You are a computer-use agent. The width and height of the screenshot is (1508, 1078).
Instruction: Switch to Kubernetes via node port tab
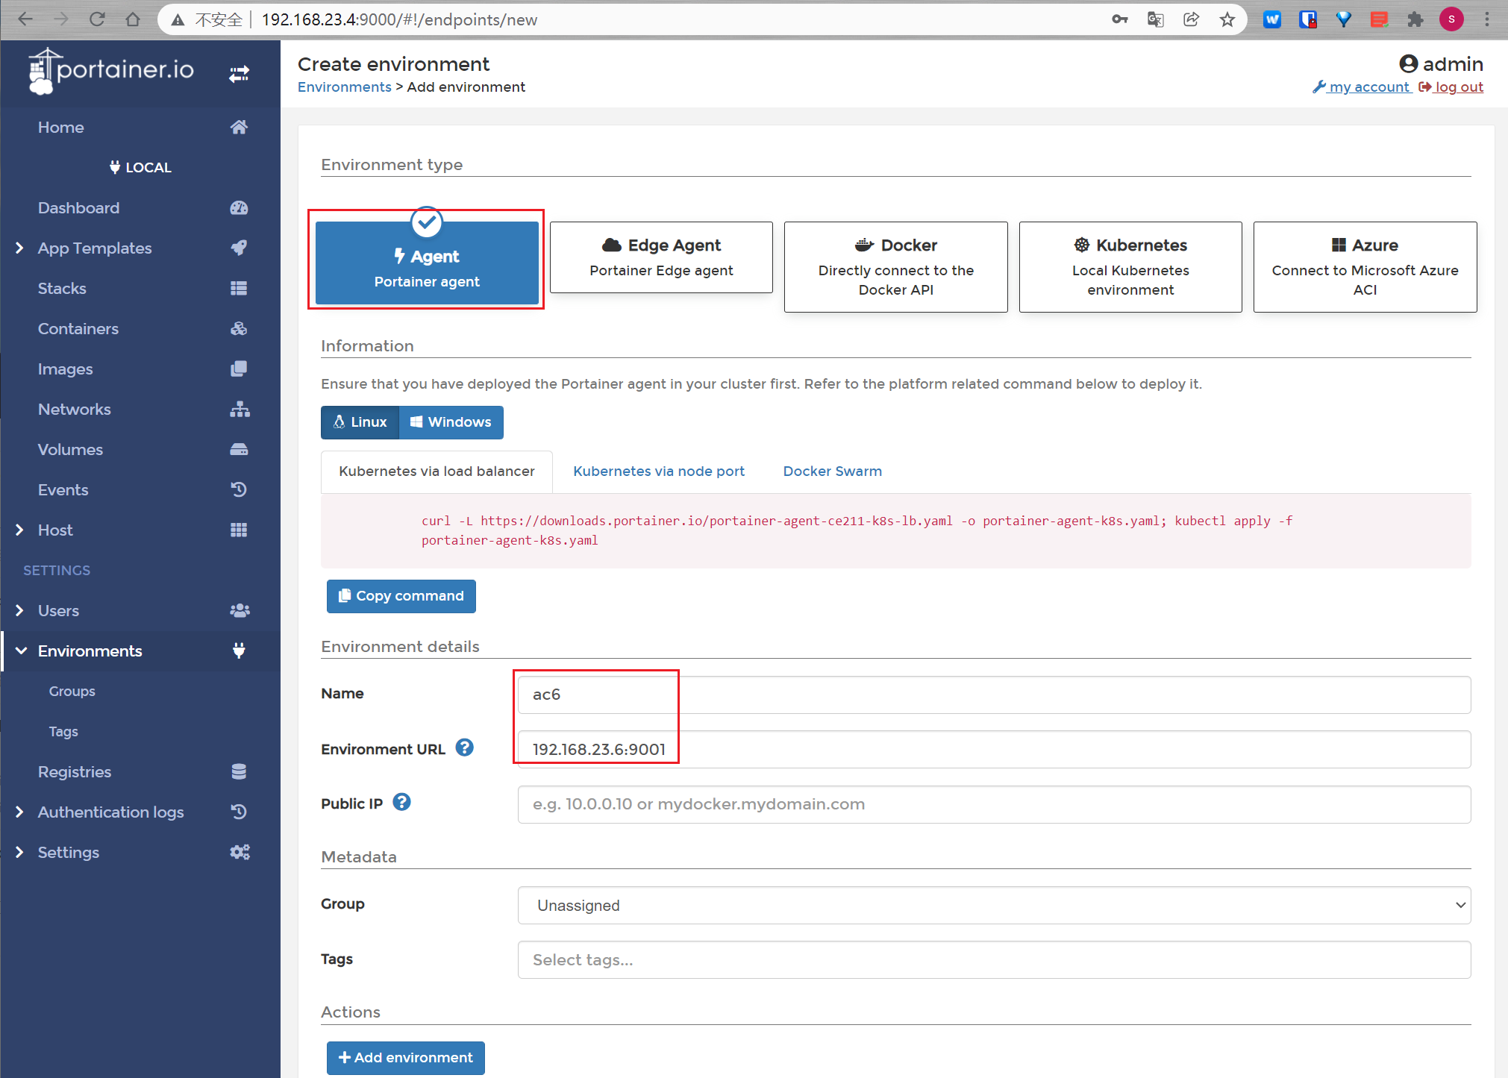click(659, 471)
